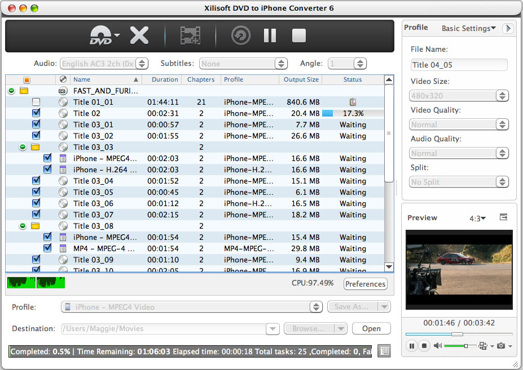
Task: Sort the list by Output Size column
Action: (301, 79)
